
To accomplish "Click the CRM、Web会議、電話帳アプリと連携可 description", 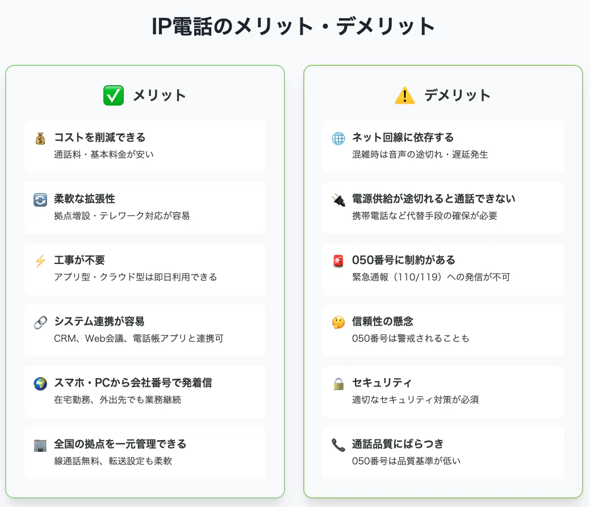I will [x=139, y=338].
